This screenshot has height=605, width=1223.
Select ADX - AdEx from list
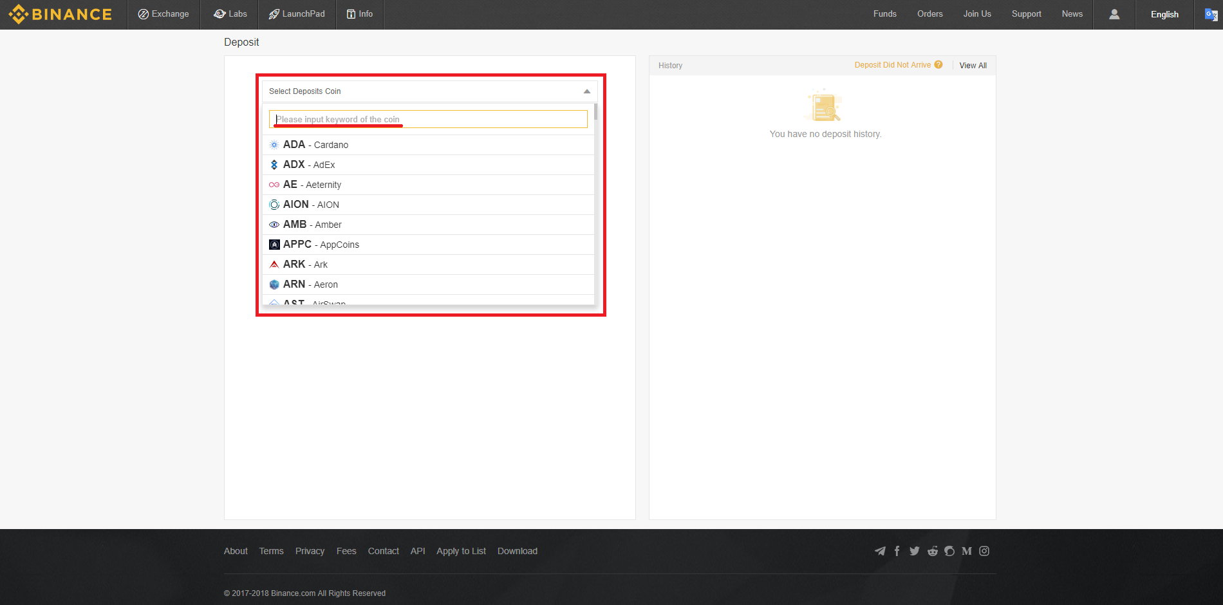[428, 165]
